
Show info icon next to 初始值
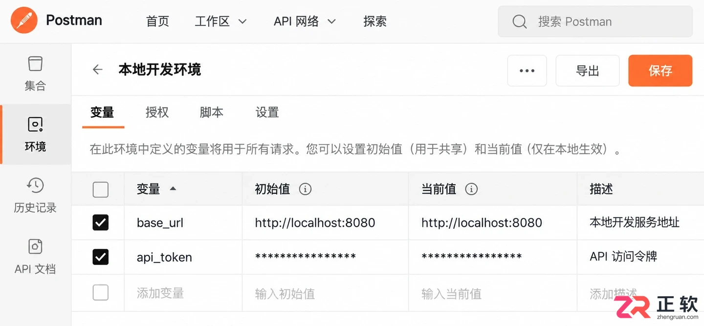pyautogui.click(x=305, y=189)
